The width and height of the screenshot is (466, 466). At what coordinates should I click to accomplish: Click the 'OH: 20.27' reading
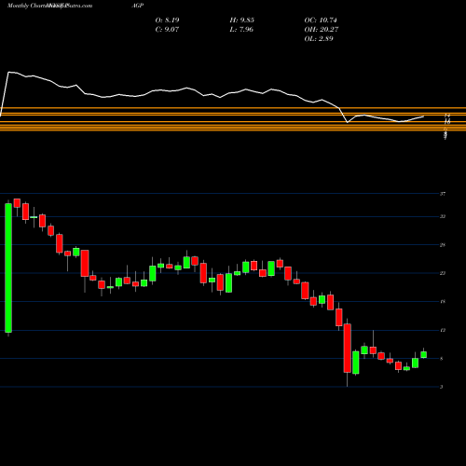321,30
